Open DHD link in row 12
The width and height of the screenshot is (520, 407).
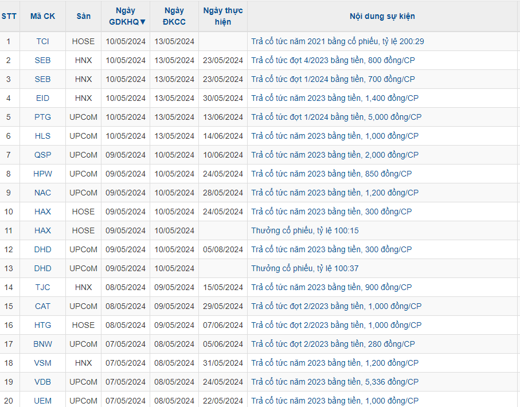[x=42, y=249]
